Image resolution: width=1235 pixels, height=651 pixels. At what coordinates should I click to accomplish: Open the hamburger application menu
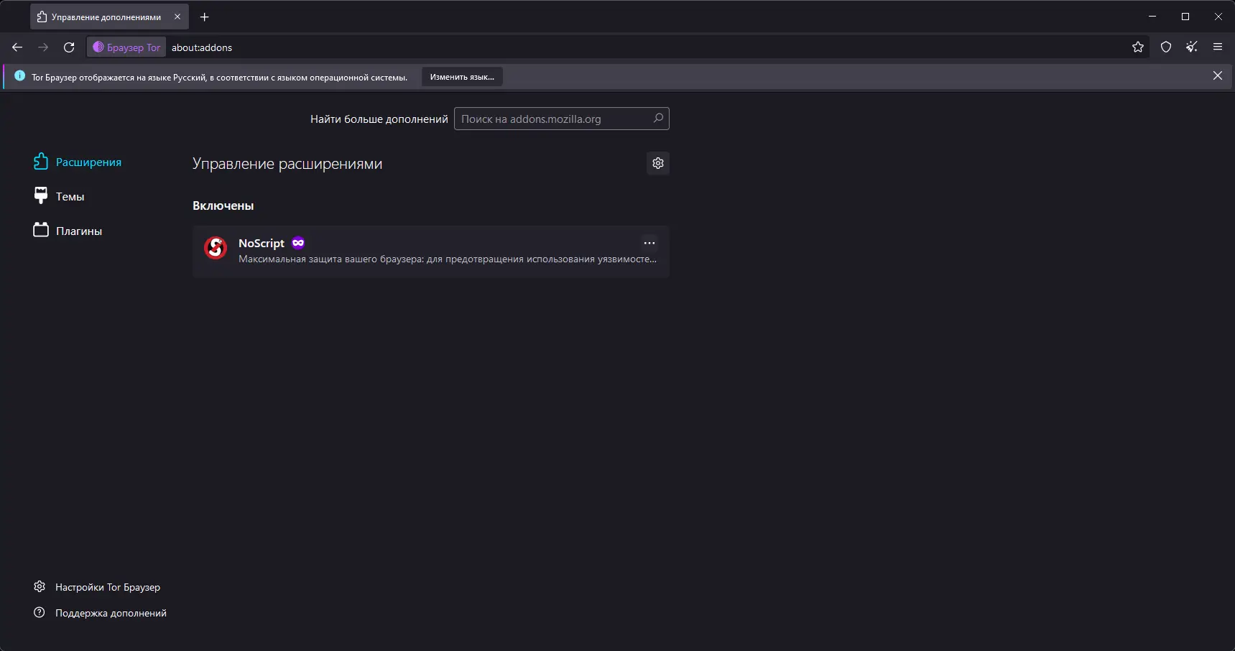pyautogui.click(x=1218, y=47)
